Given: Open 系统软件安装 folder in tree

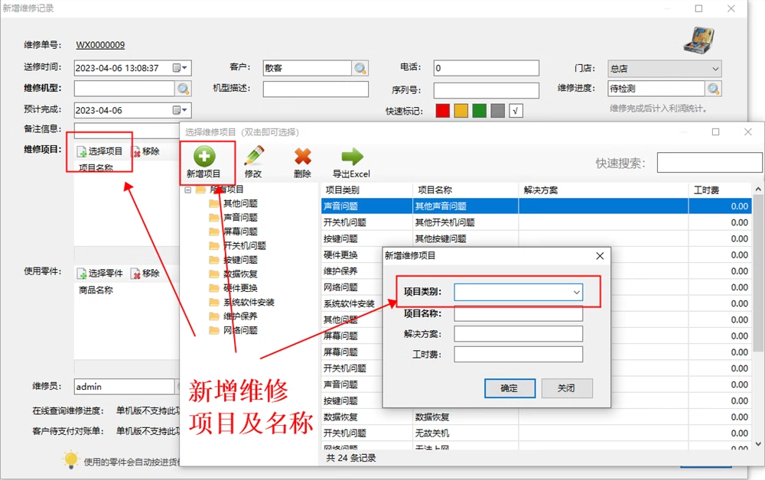Looking at the screenshot, I should (x=242, y=302).
